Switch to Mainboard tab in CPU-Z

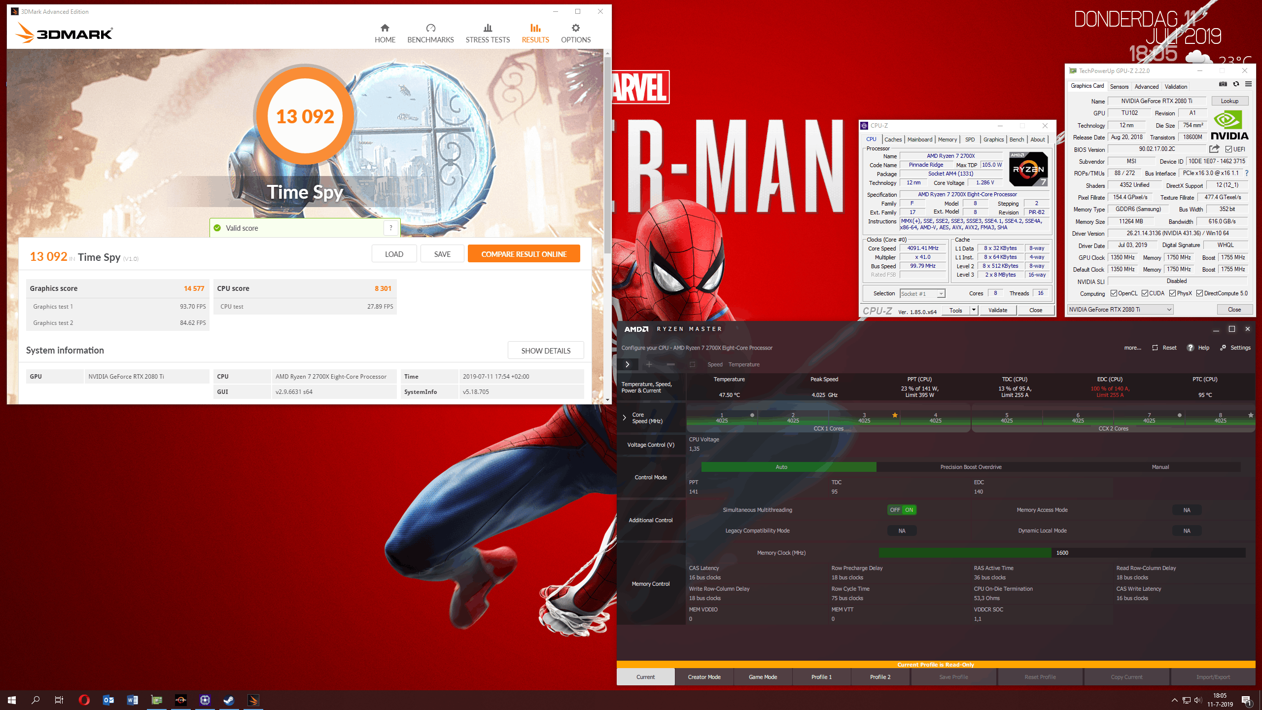pos(919,140)
